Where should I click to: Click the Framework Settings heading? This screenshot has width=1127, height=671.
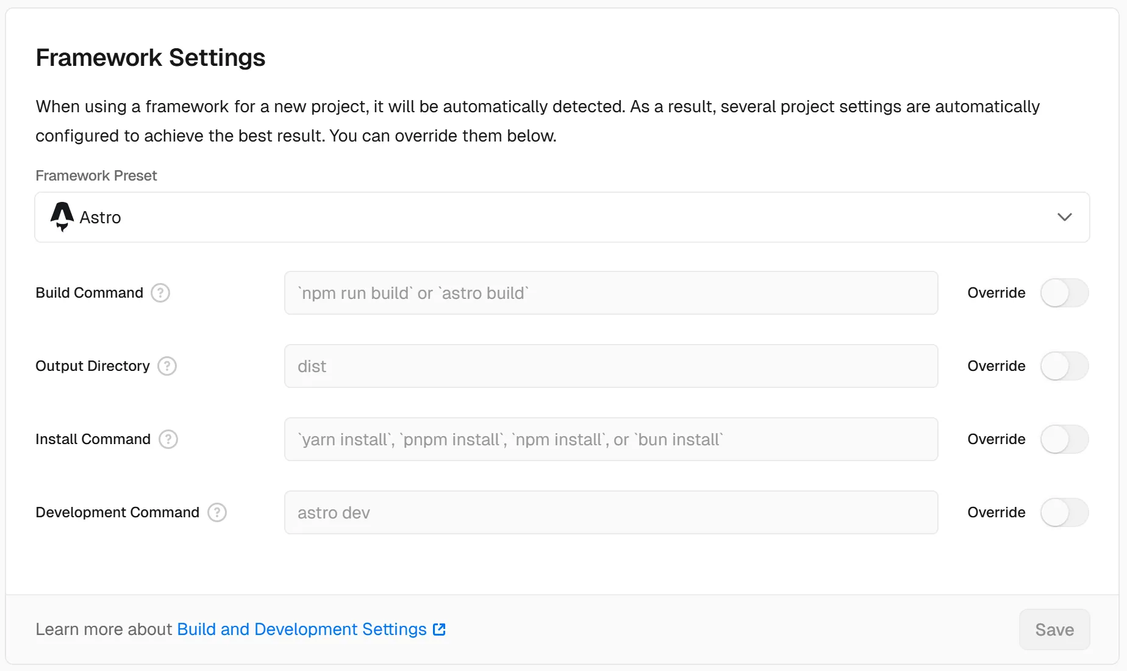point(151,58)
